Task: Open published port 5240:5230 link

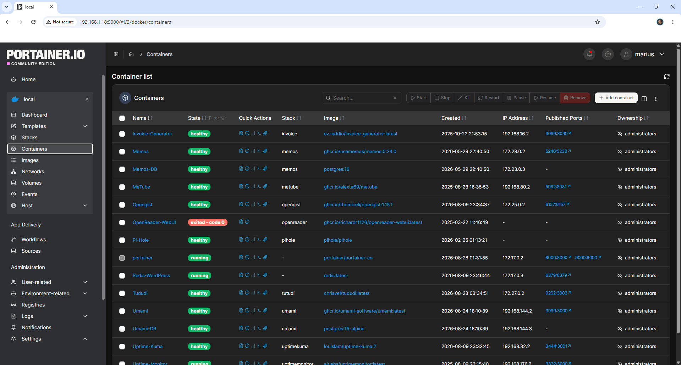Action: (x=558, y=151)
